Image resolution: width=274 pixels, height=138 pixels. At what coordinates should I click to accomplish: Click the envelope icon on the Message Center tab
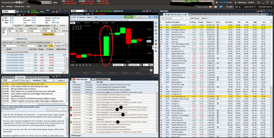pyautogui.click(x=93, y=79)
